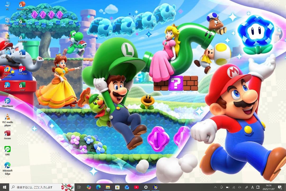Click the Skype desktop icon
The width and height of the screenshot is (286, 191).
[7, 85]
